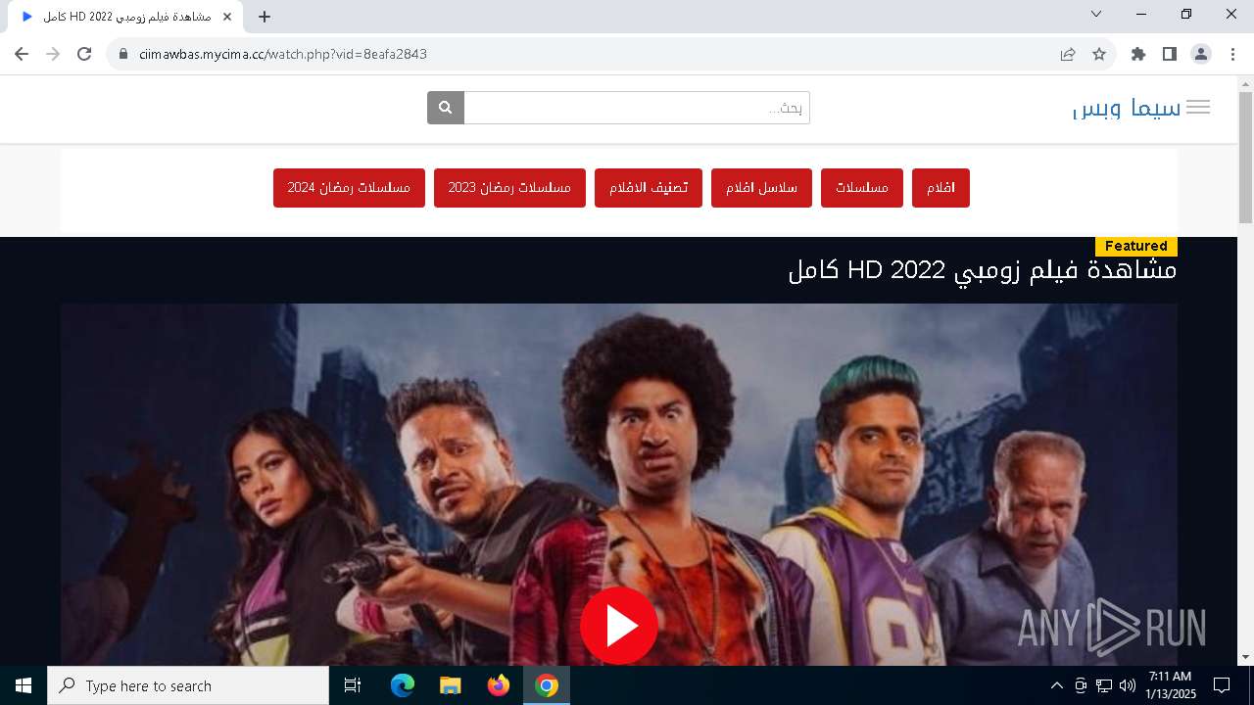Screen dimensions: 1254x705
Task: Click the share page icon in address bar
Action: [1068, 54]
